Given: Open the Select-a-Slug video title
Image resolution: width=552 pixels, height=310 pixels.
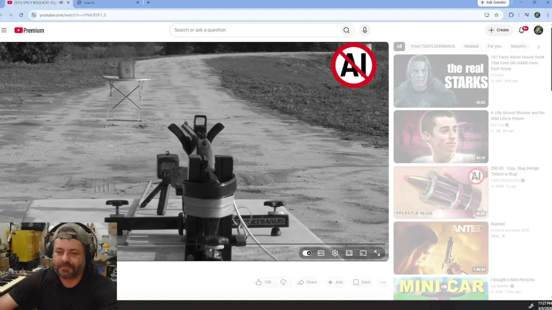Looking at the screenshot, I should pos(515,171).
